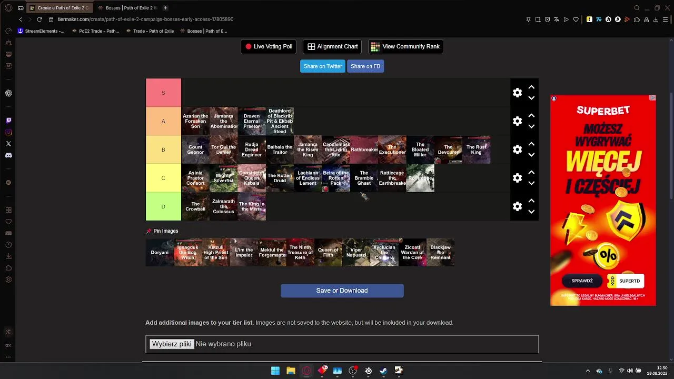Open settings gear for C tier row
The height and width of the screenshot is (379, 674).
pyautogui.click(x=517, y=178)
